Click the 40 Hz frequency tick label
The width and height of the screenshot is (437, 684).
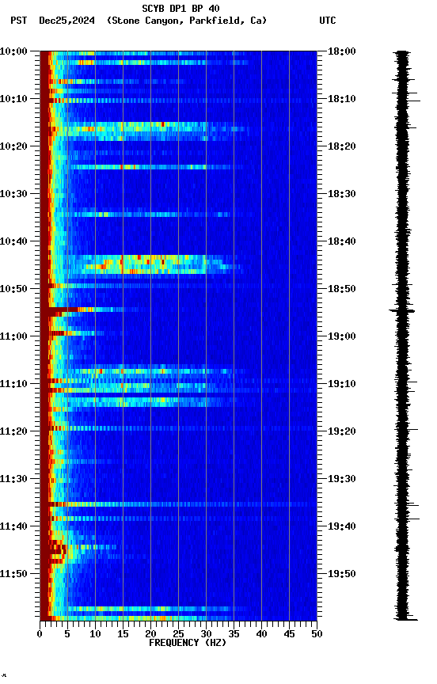click(x=261, y=635)
